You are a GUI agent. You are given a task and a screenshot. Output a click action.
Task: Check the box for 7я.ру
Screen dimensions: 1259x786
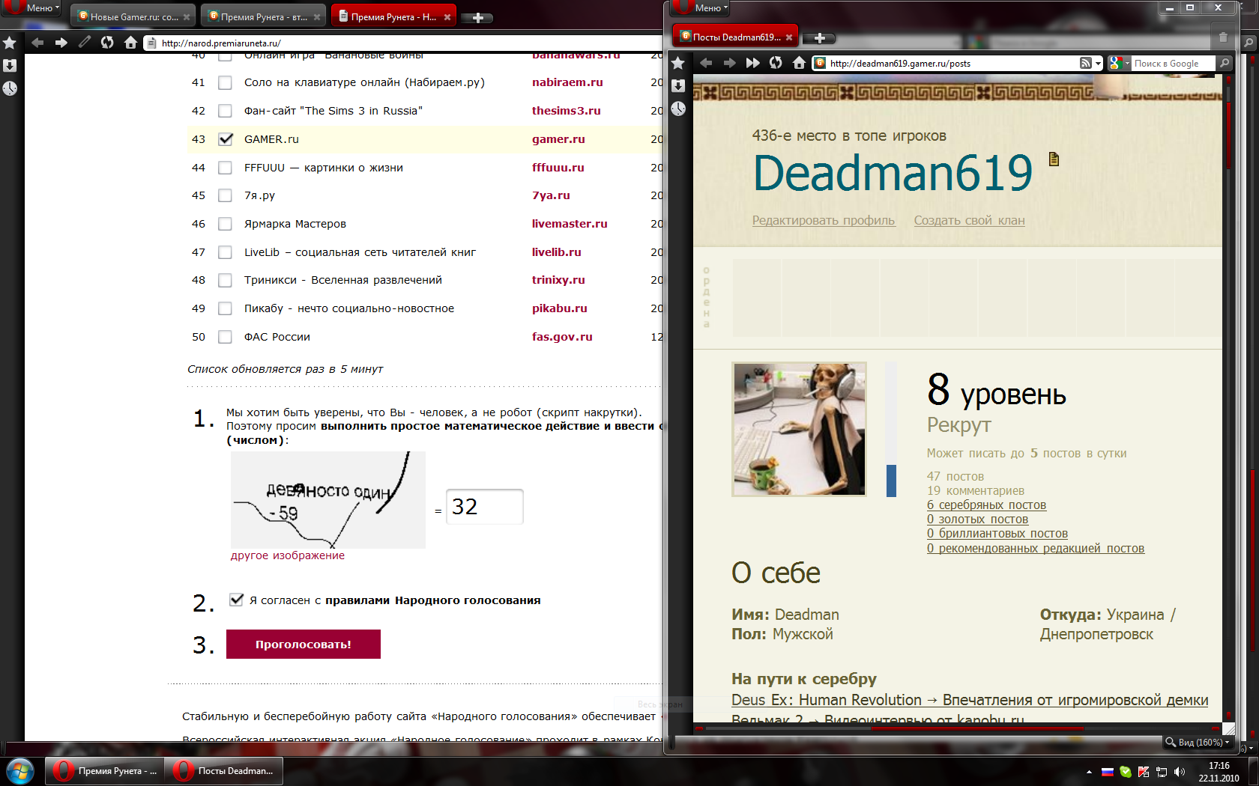click(x=225, y=195)
